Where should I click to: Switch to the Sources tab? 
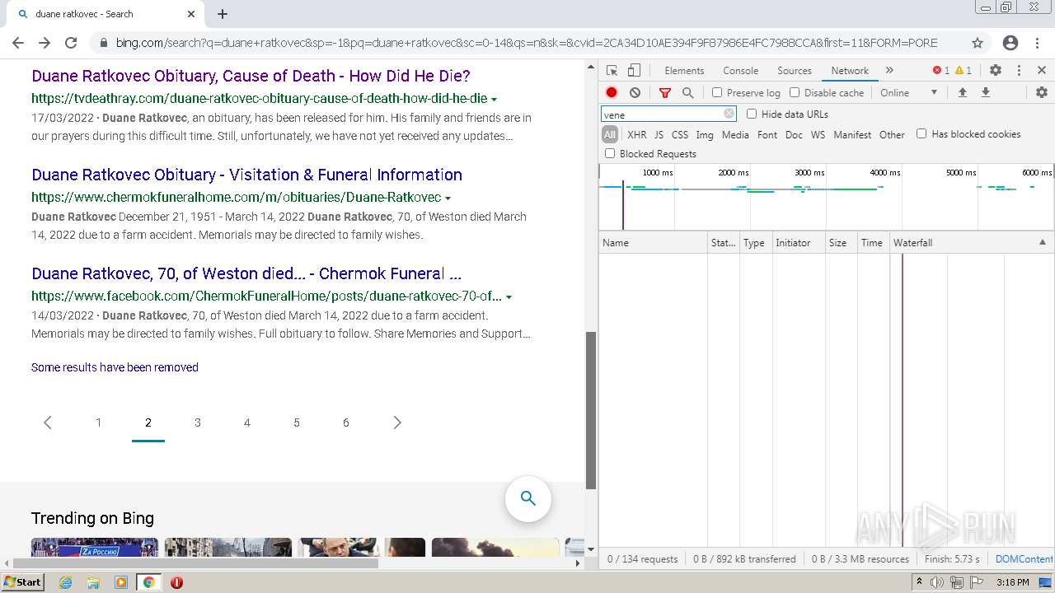(795, 71)
